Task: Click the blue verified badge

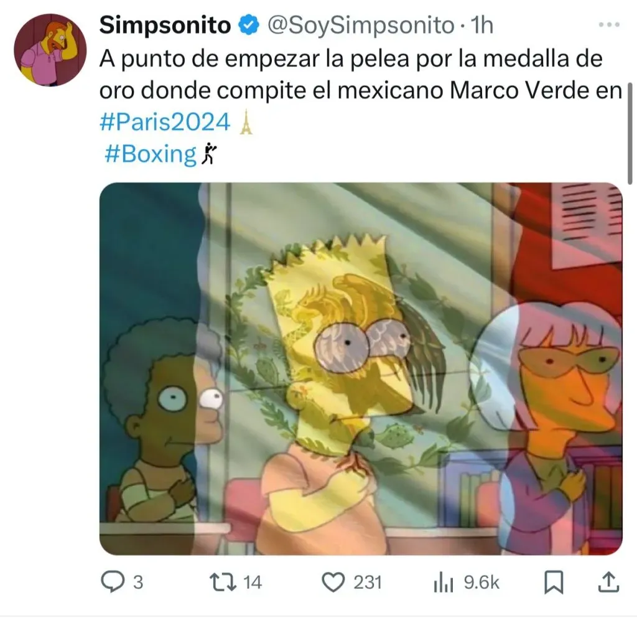Action: tap(248, 25)
